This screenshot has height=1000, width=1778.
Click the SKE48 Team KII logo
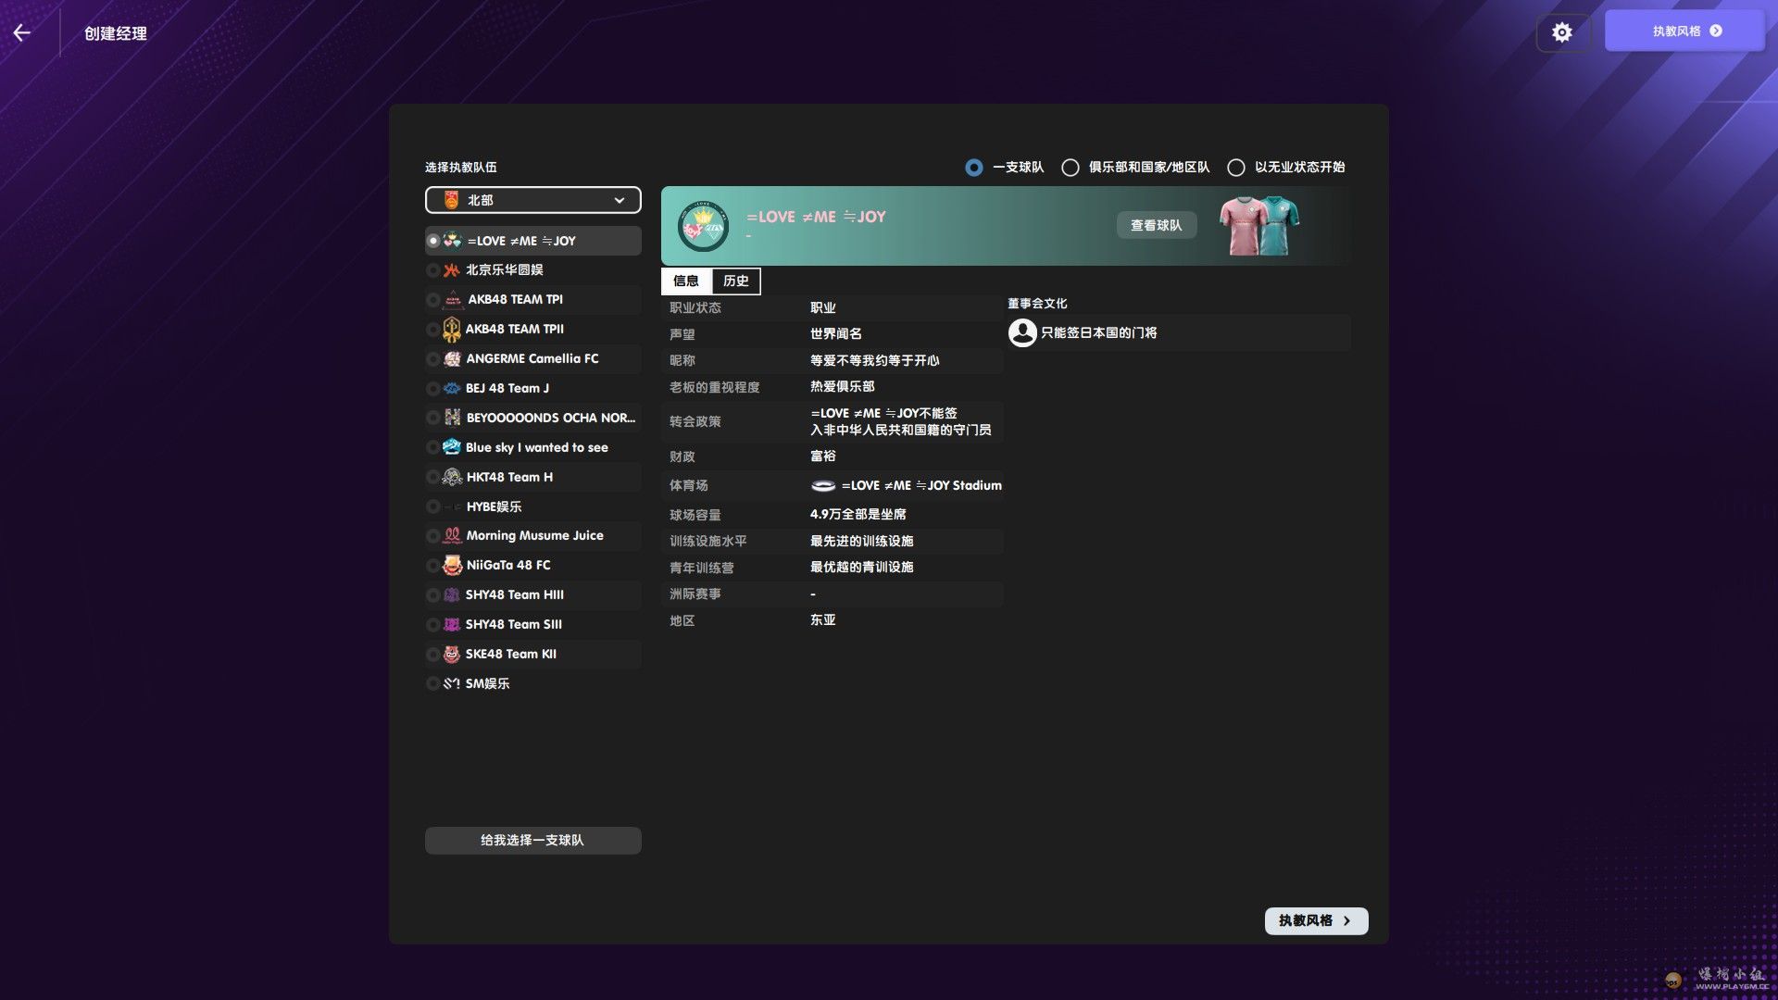(452, 655)
